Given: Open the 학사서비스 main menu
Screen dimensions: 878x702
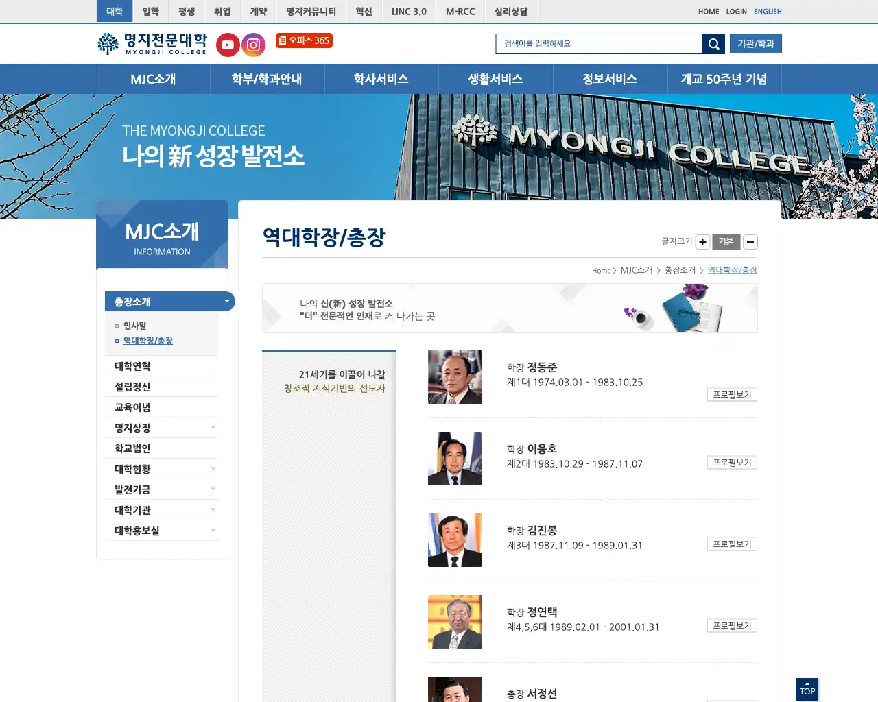Looking at the screenshot, I should point(381,79).
